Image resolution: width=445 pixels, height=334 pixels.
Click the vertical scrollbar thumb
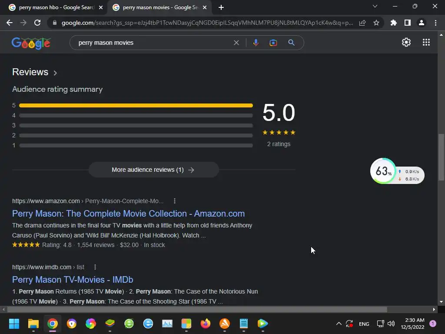(441, 157)
